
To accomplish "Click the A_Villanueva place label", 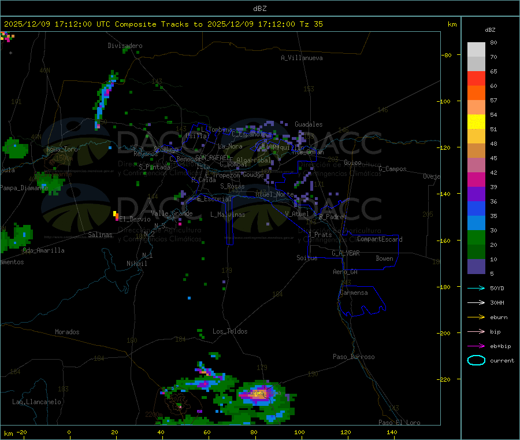I will point(302,58).
